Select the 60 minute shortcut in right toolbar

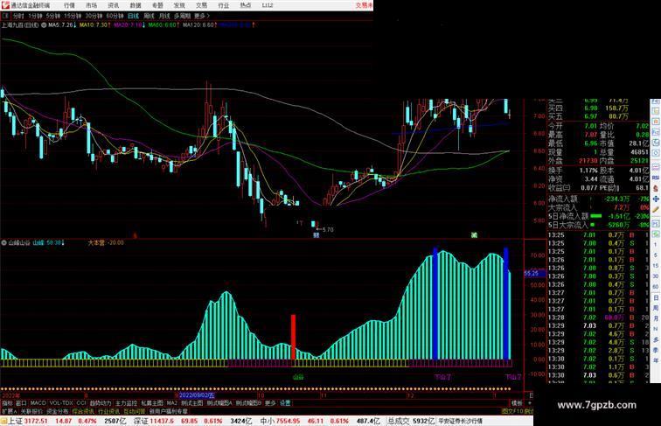click(x=656, y=287)
